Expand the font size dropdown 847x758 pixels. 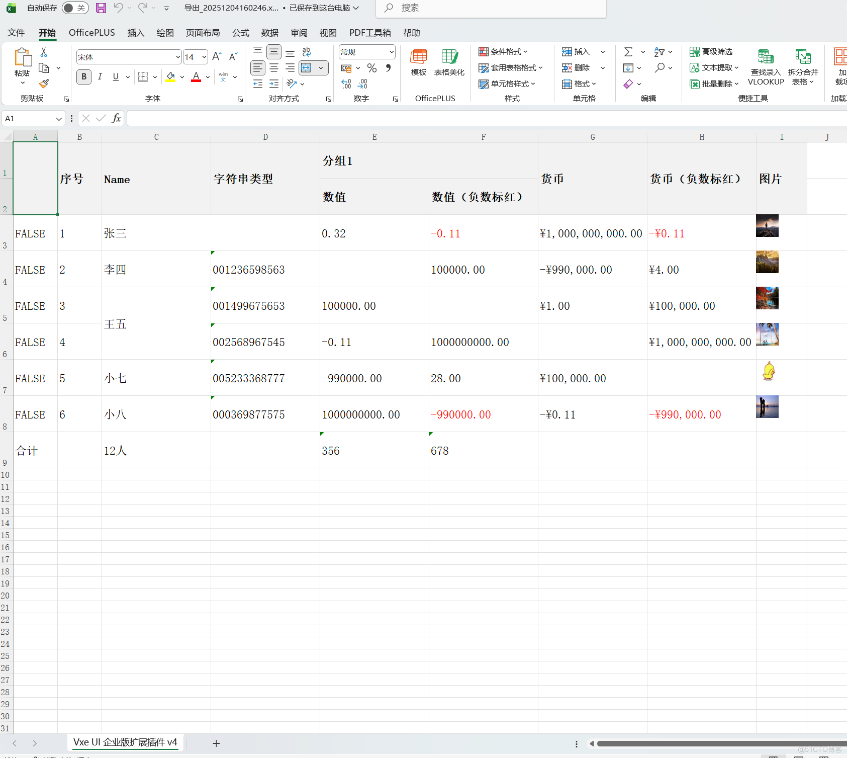pos(204,57)
